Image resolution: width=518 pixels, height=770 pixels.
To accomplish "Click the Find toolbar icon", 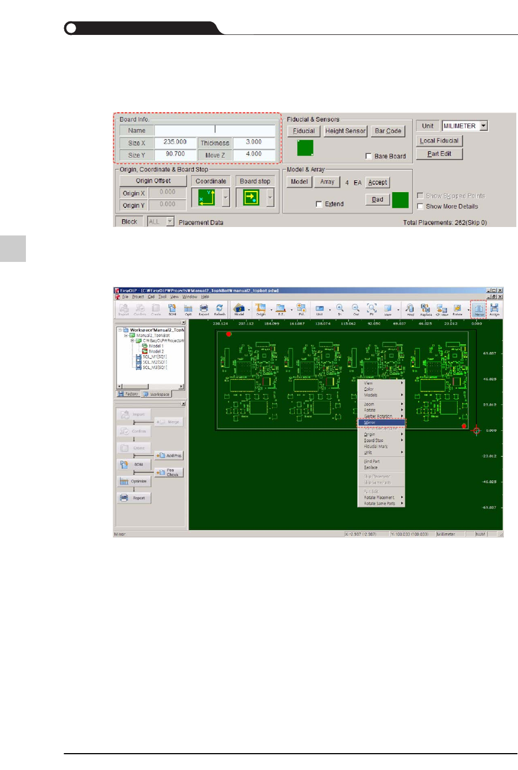I will (x=410, y=309).
